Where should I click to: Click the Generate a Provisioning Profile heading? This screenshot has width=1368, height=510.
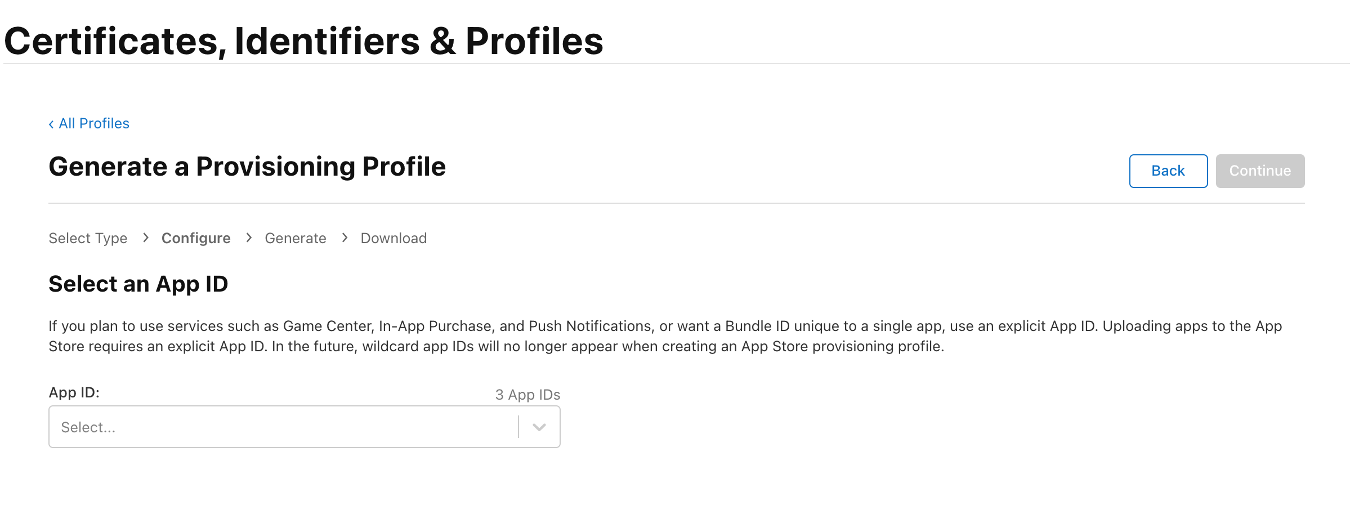[x=247, y=167]
